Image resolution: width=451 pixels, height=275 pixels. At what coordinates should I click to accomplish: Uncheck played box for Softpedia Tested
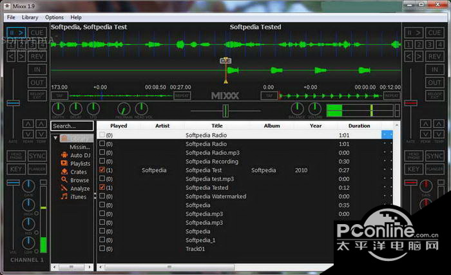coord(102,187)
